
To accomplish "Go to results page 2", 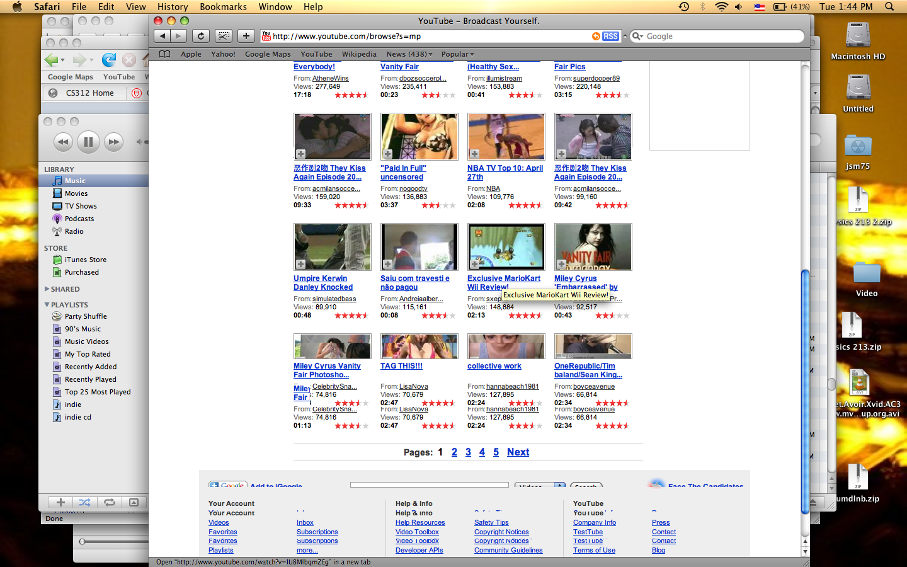I will click(454, 452).
